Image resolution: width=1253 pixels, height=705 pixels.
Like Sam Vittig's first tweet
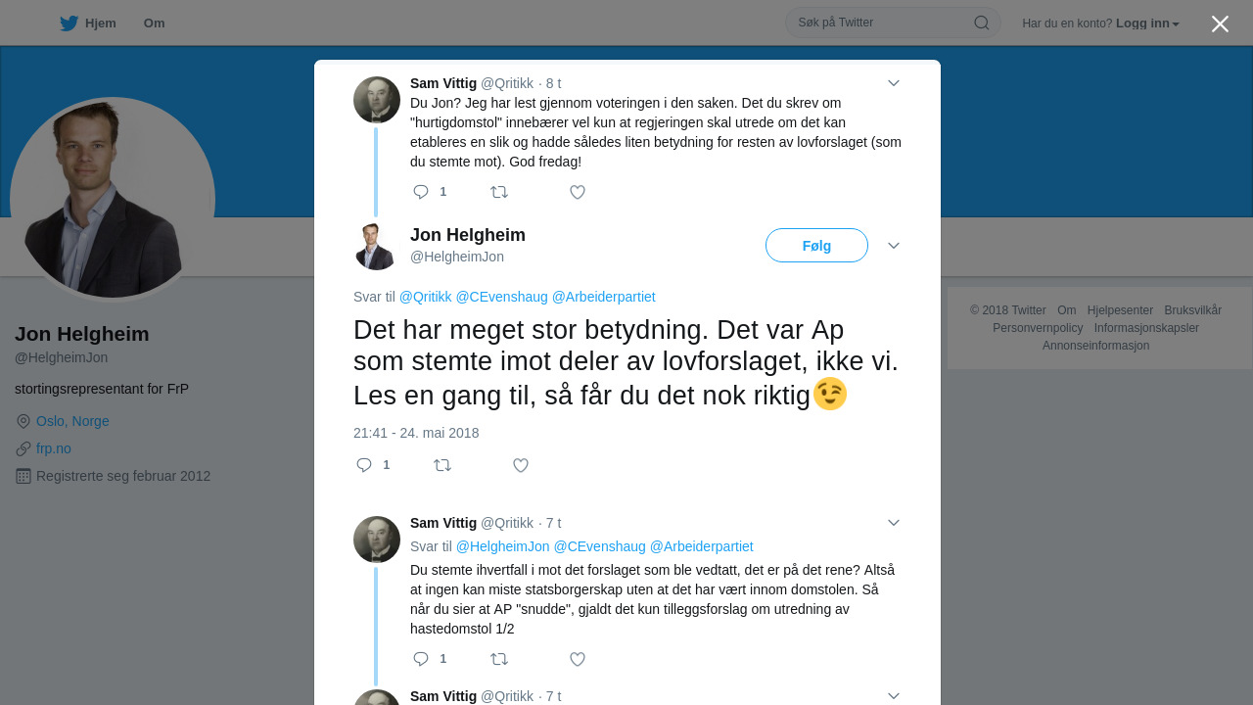point(578,192)
